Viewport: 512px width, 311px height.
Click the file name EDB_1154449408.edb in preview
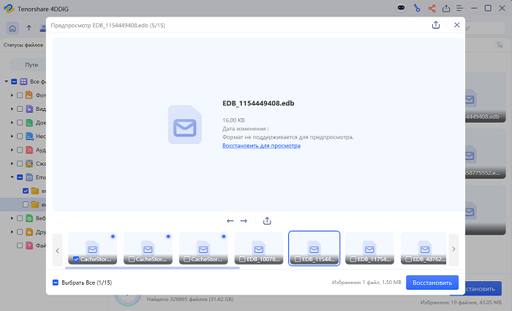[x=258, y=104]
